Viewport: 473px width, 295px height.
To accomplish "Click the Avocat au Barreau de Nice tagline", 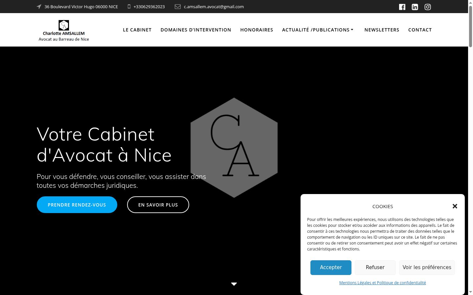I will coord(64,39).
